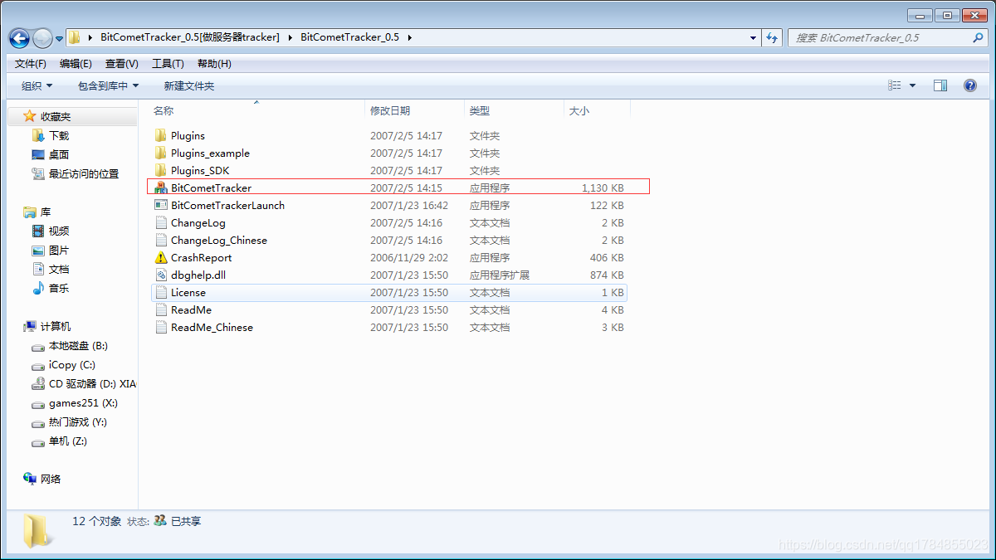Screen dimensions: 996x560
Task: Click the Plugins_SDK folder icon
Action: [x=161, y=170]
